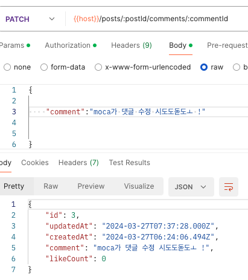Open response Headers (7) tab
The height and width of the screenshot is (280, 248).
click(78, 163)
